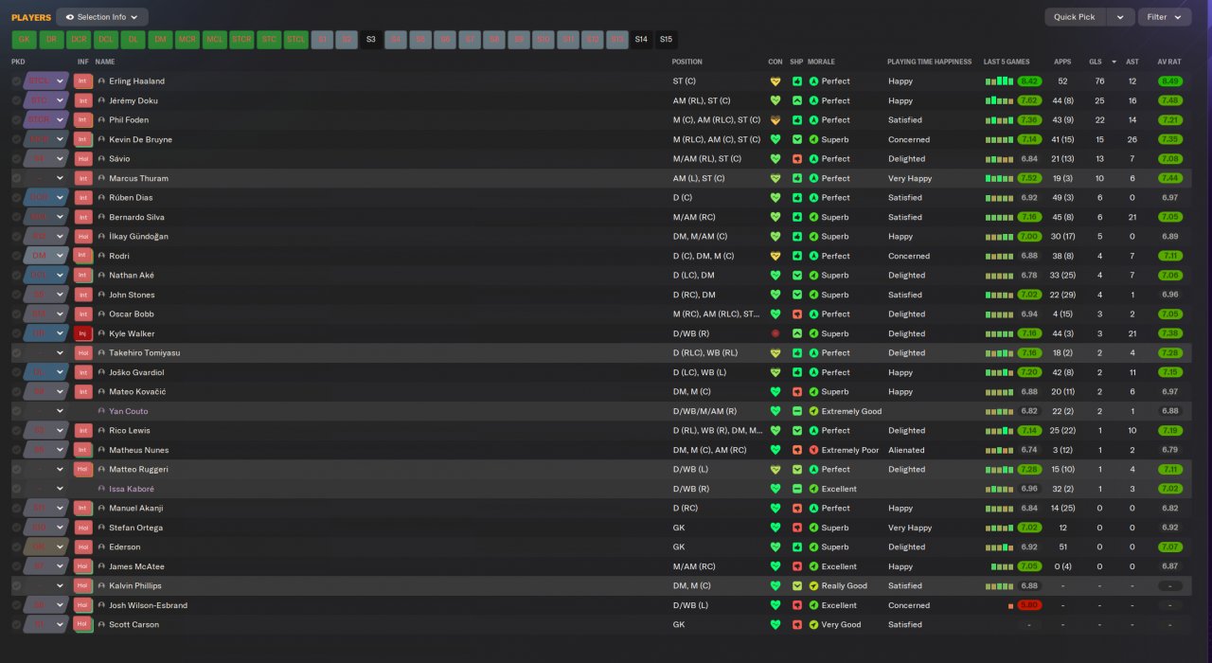
Task: Click Scott Carson's morale icon
Action: (813, 625)
